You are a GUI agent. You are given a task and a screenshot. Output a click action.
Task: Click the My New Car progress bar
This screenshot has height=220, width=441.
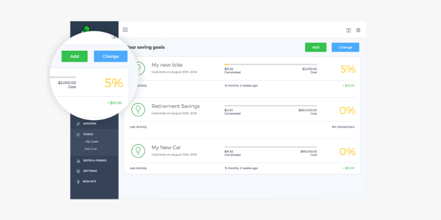270,148
